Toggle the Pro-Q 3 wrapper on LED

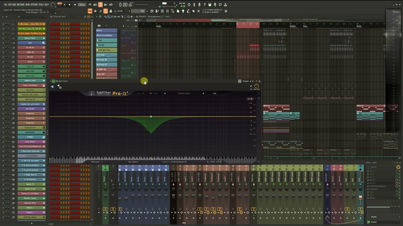click(251, 86)
